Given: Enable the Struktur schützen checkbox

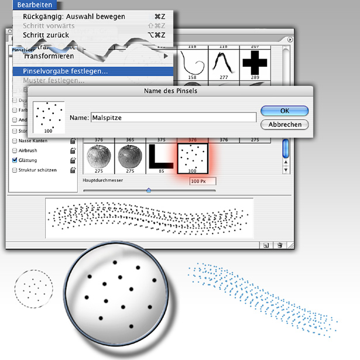Looking at the screenshot, I should tap(15, 170).
